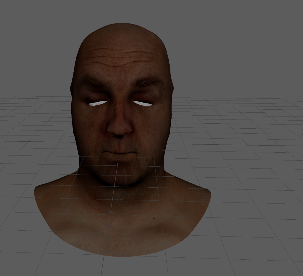The height and width of the screenshot is (276, 303).
Task: Select the 3D head model's forehead
Action: click(121, 58)
